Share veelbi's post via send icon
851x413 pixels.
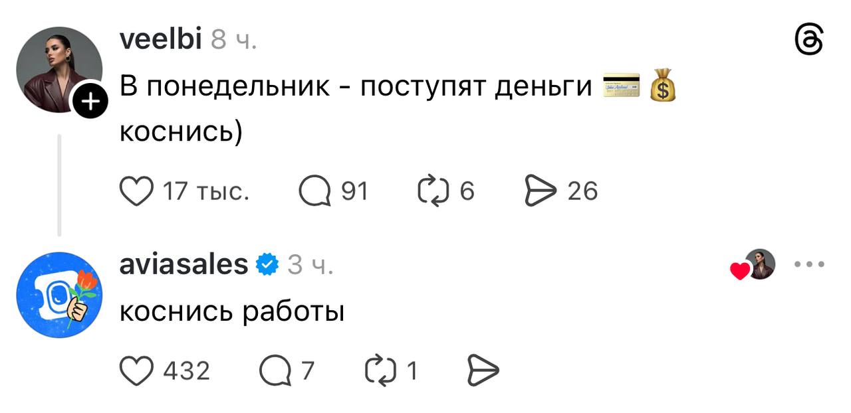[539, 191]
